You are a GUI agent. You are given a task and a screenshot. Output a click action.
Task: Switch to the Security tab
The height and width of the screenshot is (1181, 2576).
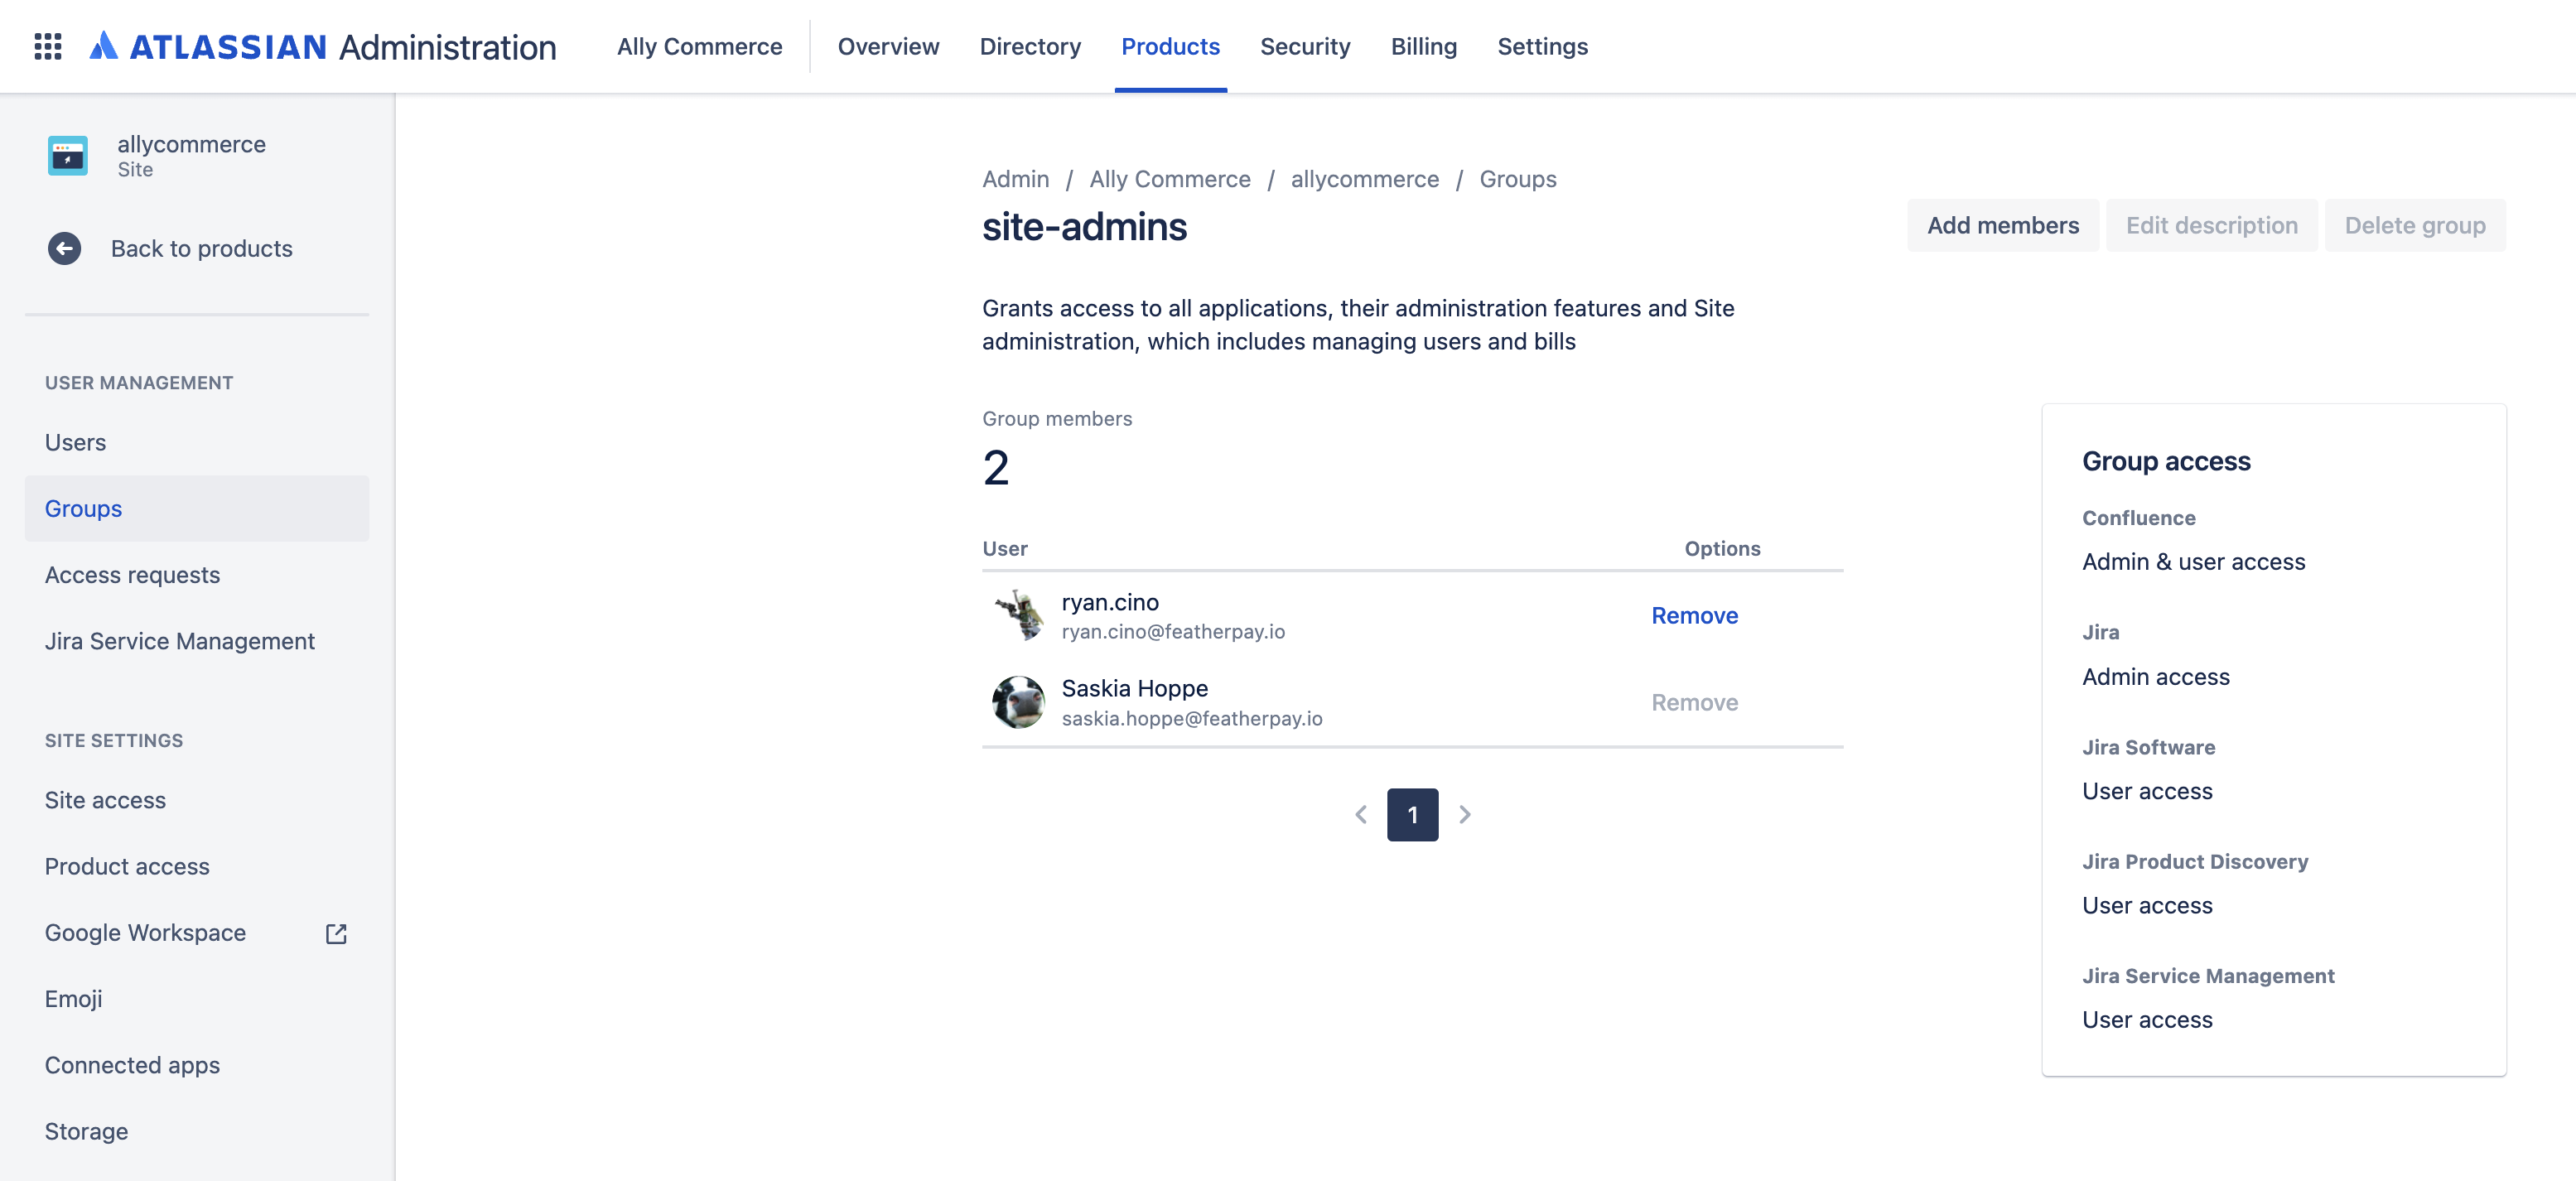(1305, 46)
